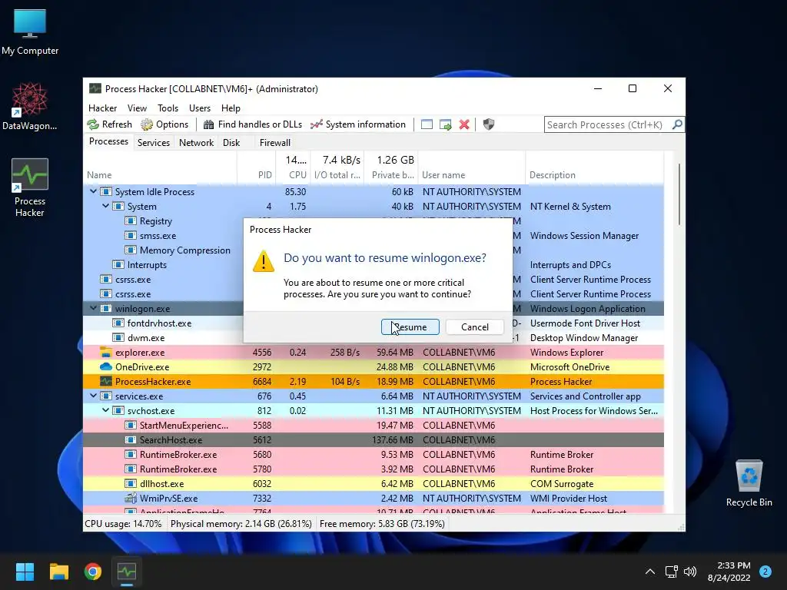Click the network tray icon
The width and height of the screenshot is (787, 590).
671,572
